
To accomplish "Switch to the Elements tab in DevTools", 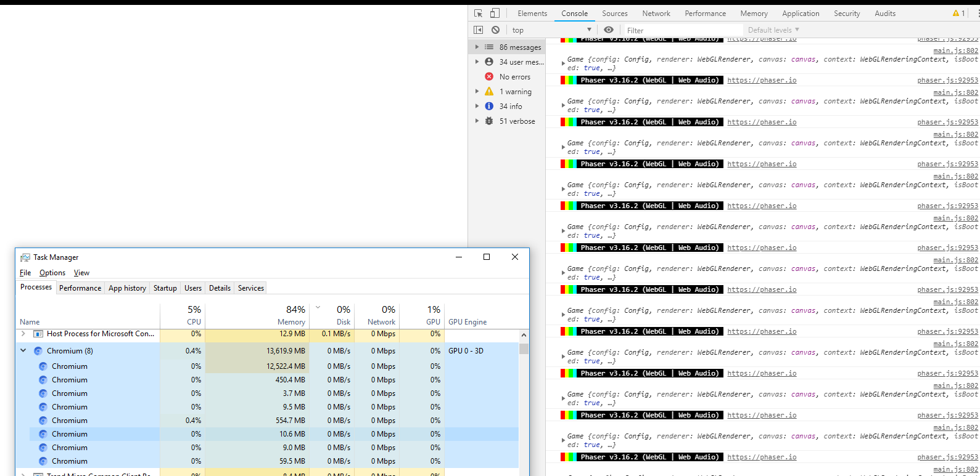I will click(x=532, y=14).
